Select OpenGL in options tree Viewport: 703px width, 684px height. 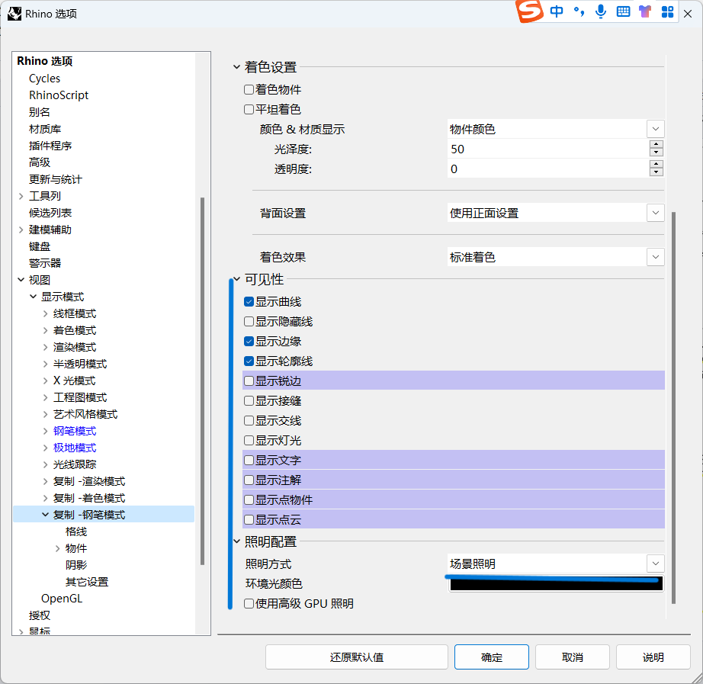click(62, 599)
